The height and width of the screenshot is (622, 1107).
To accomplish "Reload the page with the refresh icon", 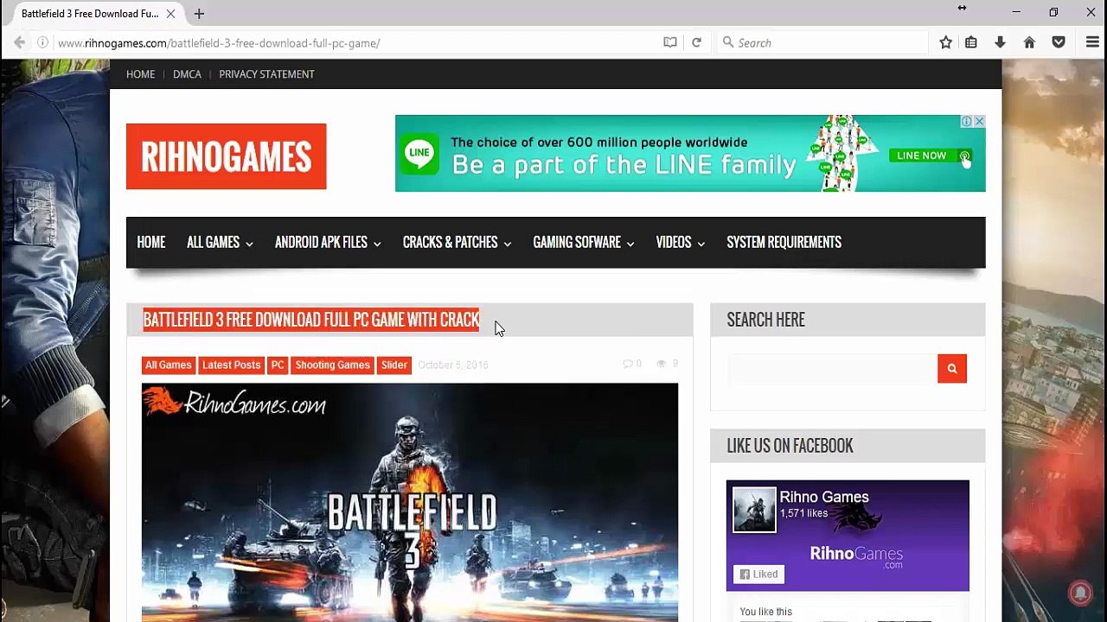I will tap(696, 42).
